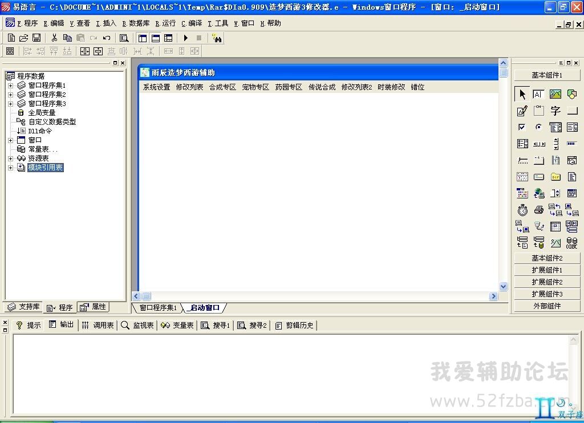
Task: Click the designer horizontal scrollbar right arrow
Action: (x=493, y=296)
